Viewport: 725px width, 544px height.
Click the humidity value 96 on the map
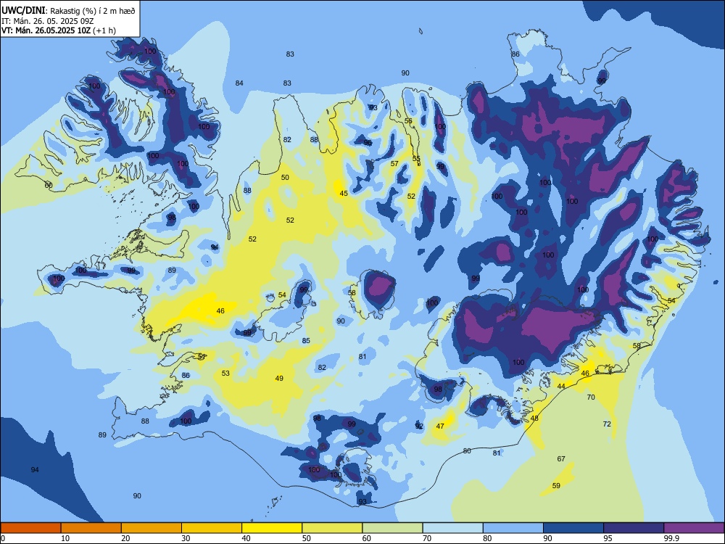[368, 142]
